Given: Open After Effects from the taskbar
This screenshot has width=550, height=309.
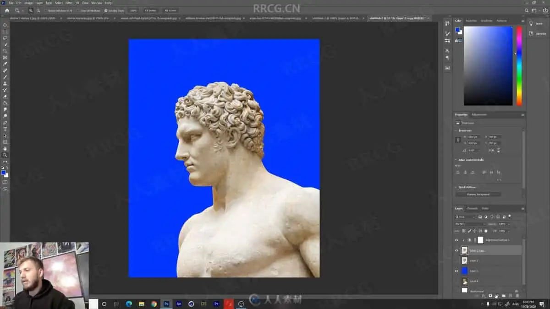Looking at the screenshot, I should pos(179,304).
